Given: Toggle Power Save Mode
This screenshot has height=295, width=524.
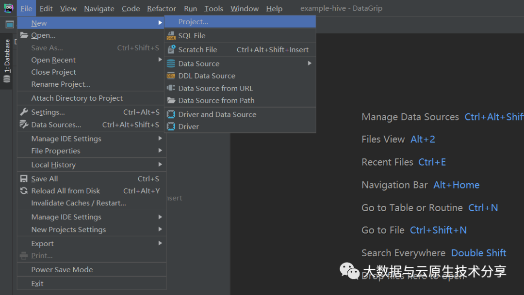Looking at the screenshot, I should (62, 270).
